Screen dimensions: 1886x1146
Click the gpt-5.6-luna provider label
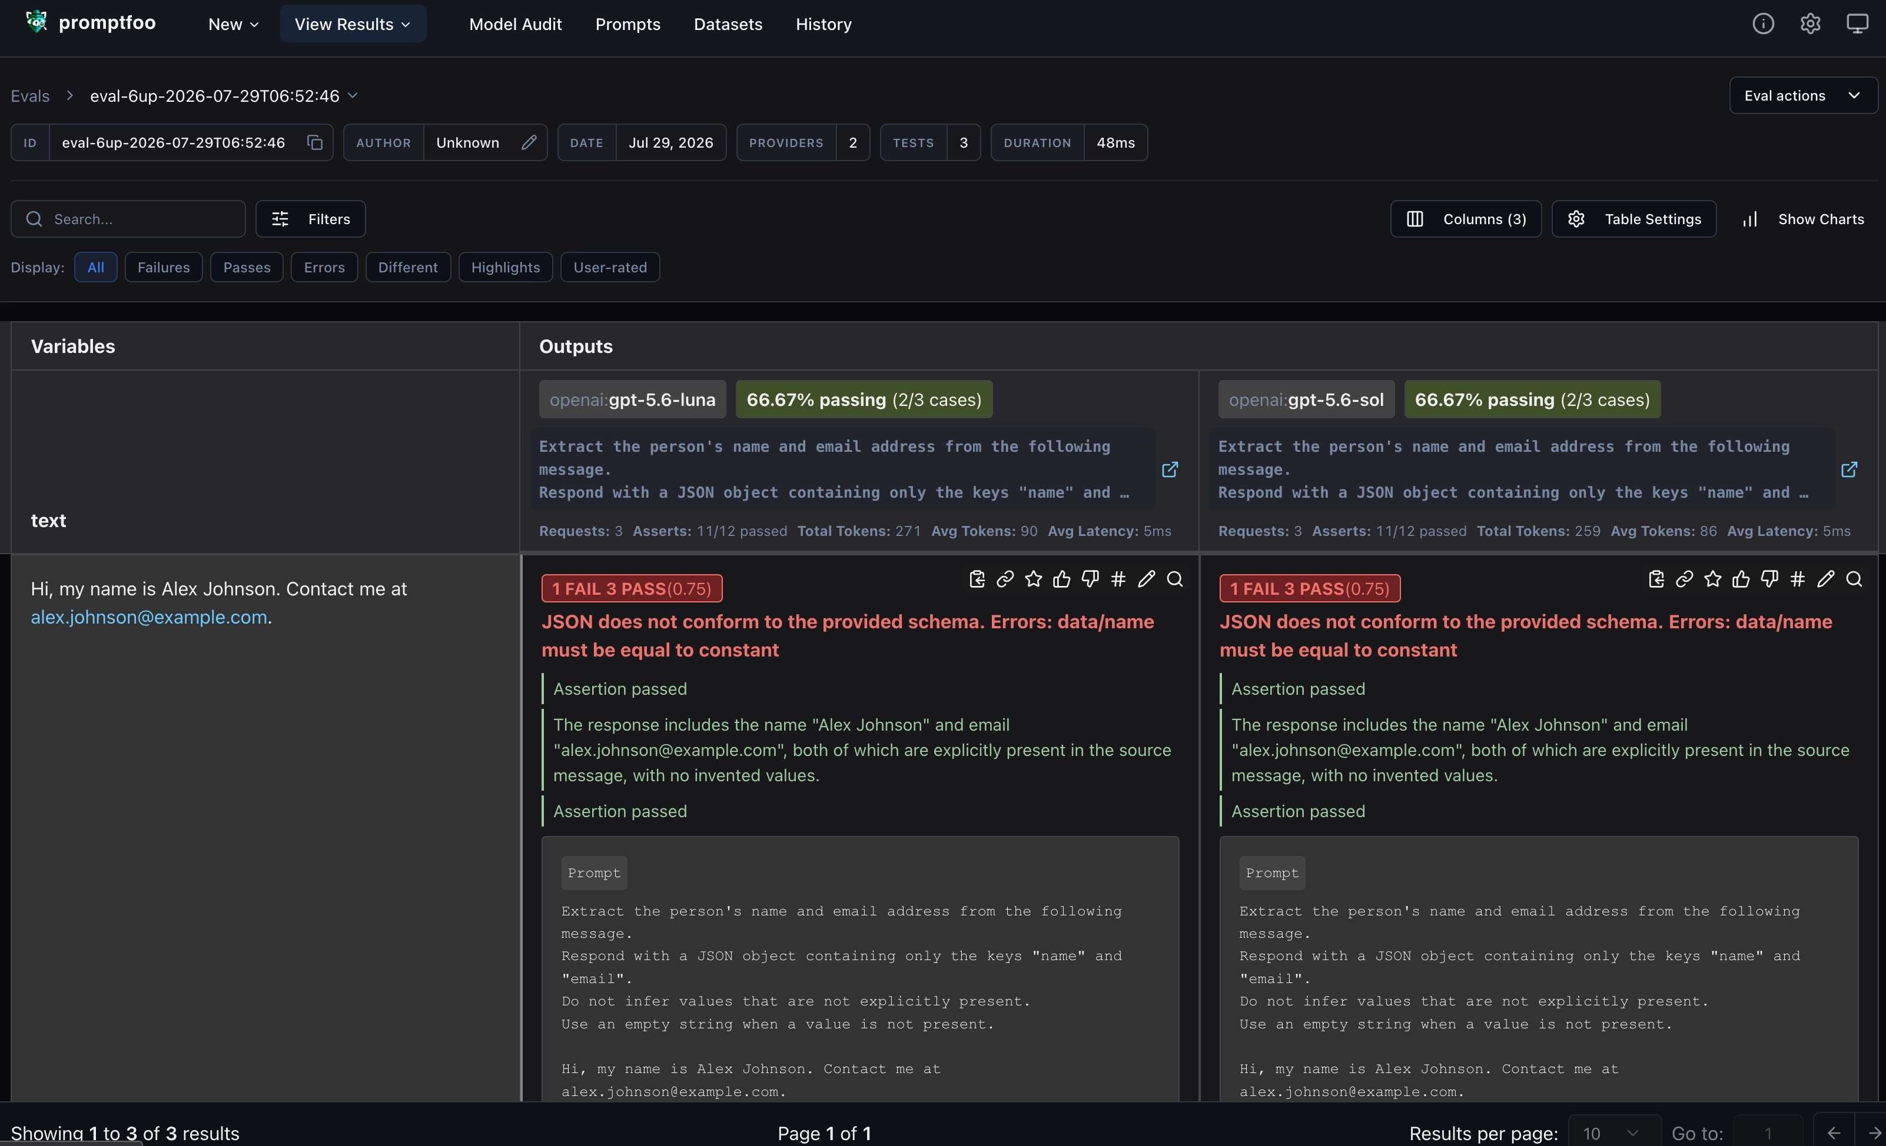pos(632,399)
